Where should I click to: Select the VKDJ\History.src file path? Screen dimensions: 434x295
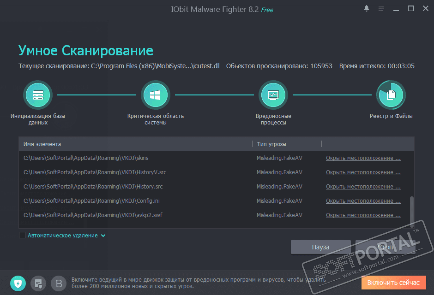pos(93,187)
